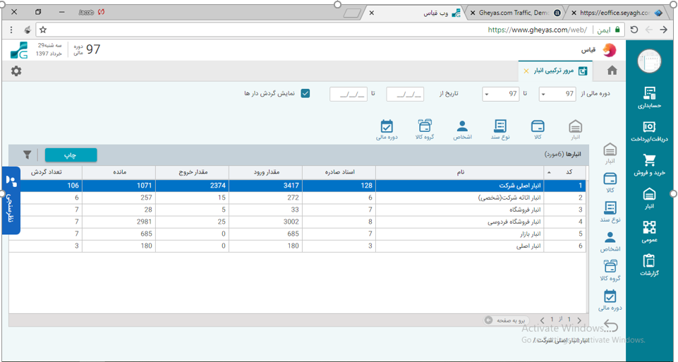Select نوع سند icon in the vertical grouping strip
Image resolution: width=678 pixels, height=362 pixels.
click(610, 212)
